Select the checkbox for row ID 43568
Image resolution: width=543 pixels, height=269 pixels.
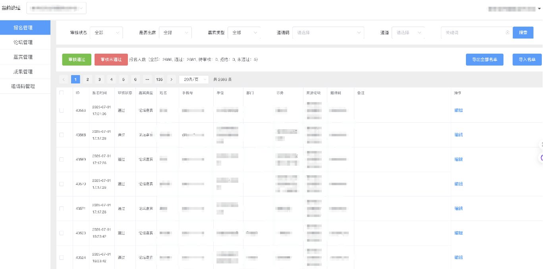coord(61,135)
